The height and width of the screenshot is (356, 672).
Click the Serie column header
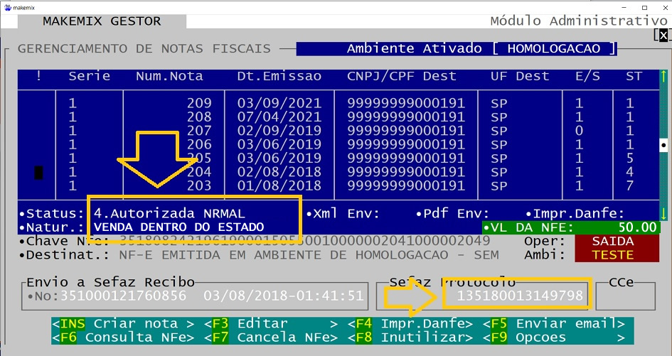89,76
